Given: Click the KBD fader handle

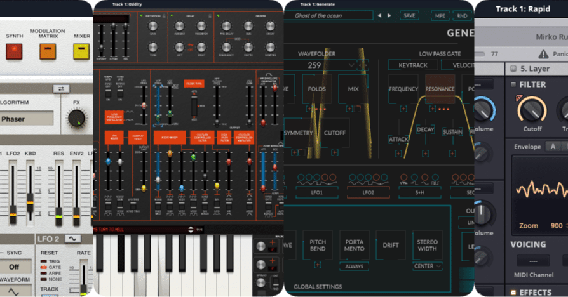Looking at the screenshot, I should 30,204.
